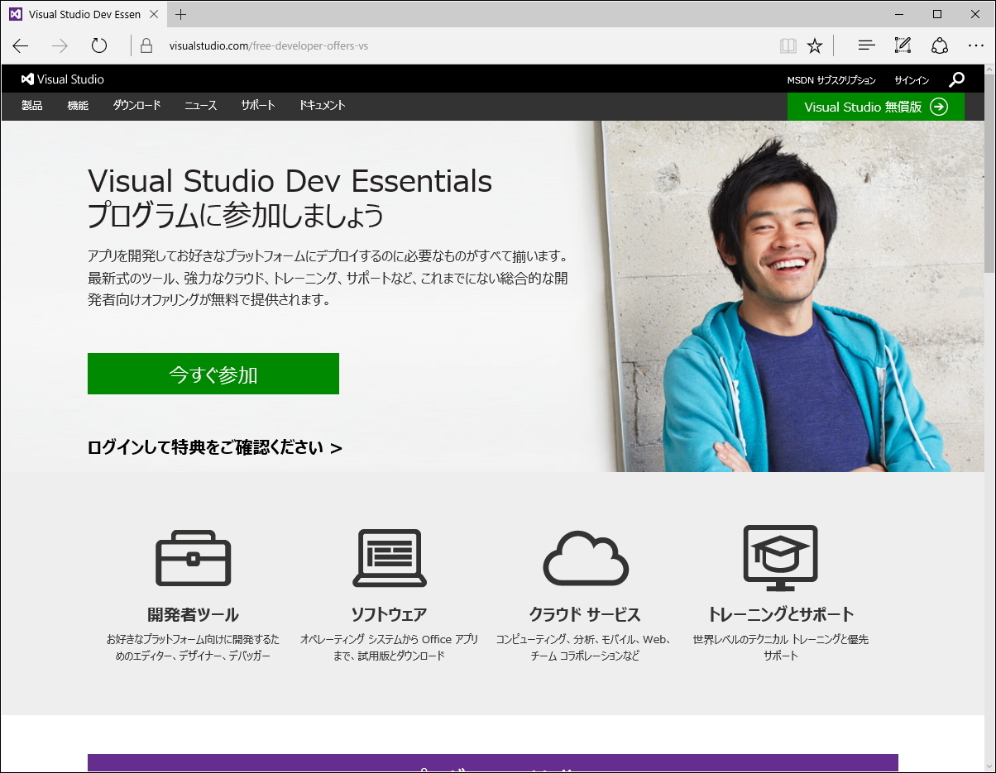996x773 pixels.
Task: Click the 今すぐ参加 button
Action: 213,374
